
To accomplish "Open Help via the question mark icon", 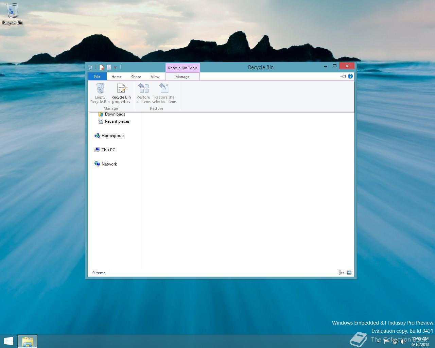I will [x=350, y=76].
